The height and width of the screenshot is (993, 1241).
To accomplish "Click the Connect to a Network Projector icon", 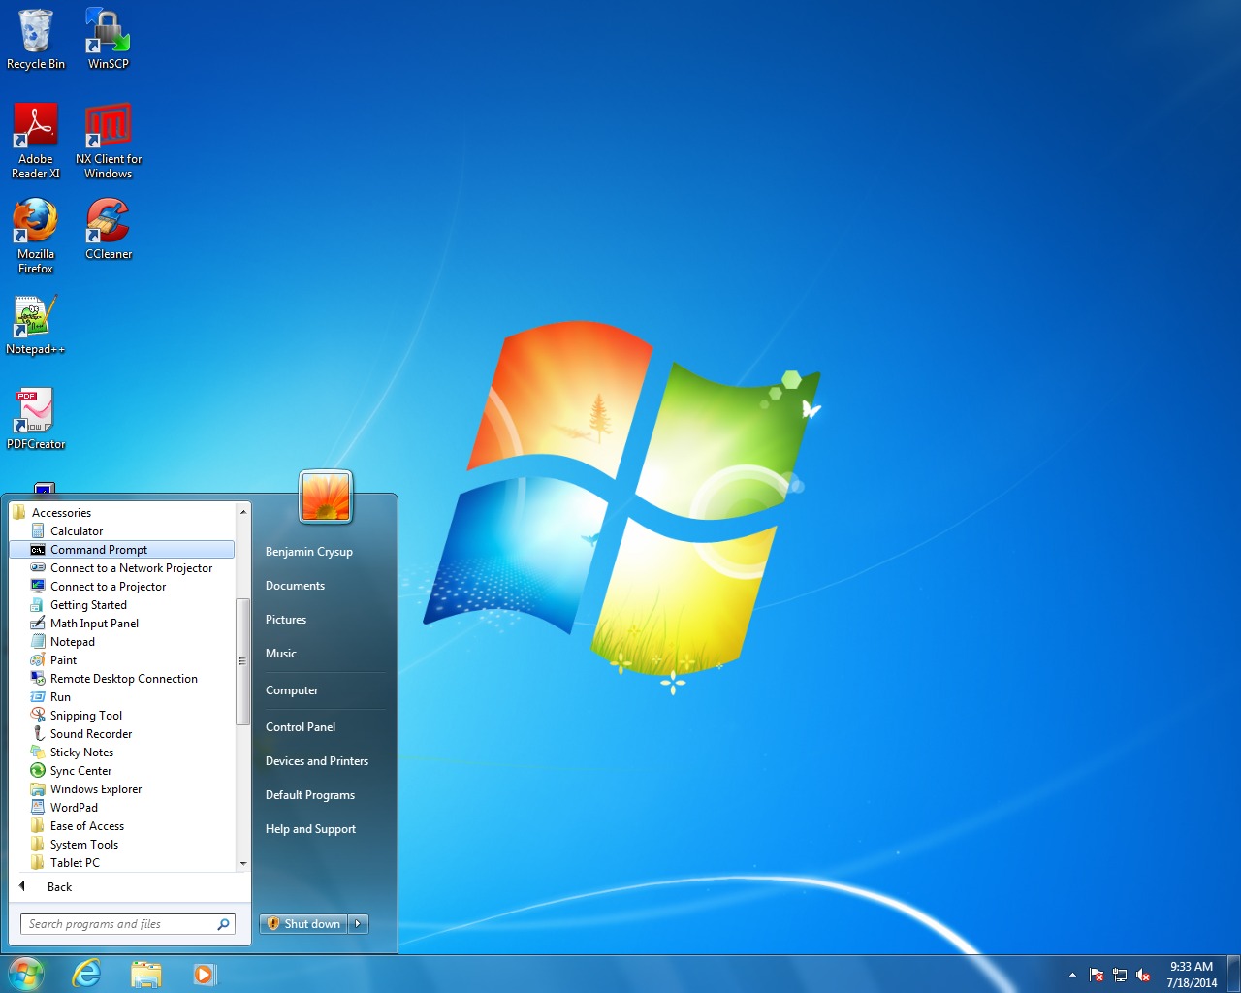I will [38, 568].
